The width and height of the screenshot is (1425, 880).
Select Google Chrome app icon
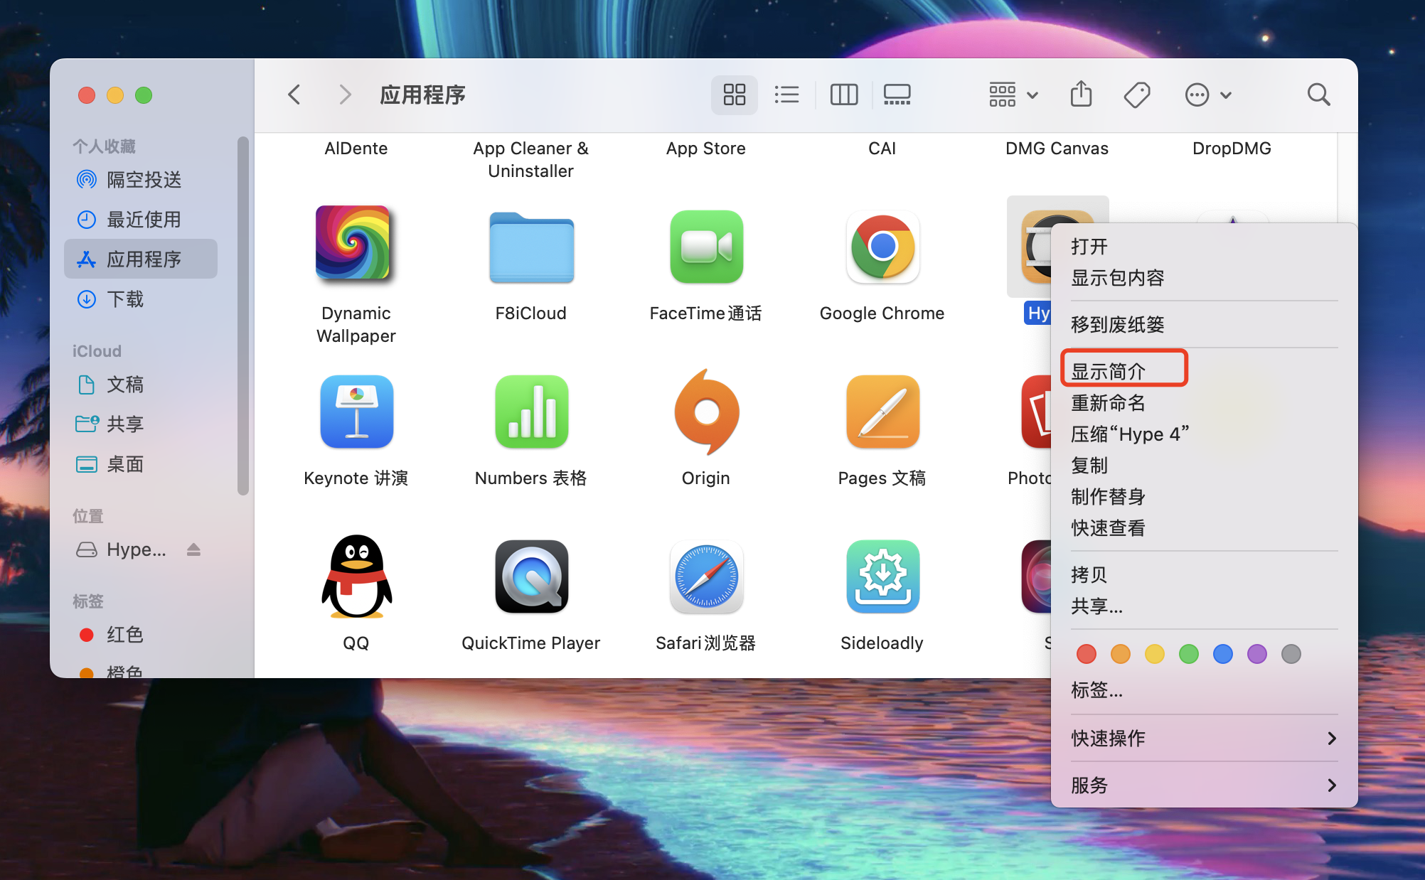pos(882,247)
